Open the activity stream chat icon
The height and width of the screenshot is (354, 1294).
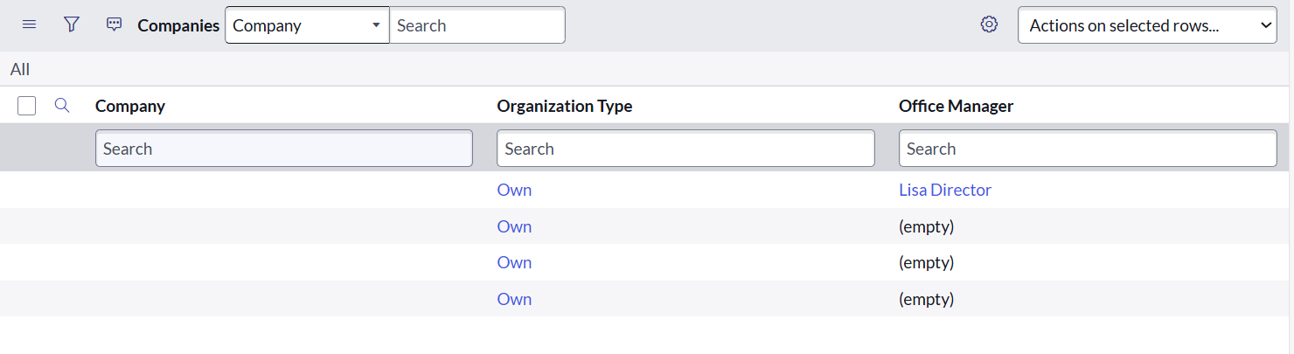[x=114, y=24]
